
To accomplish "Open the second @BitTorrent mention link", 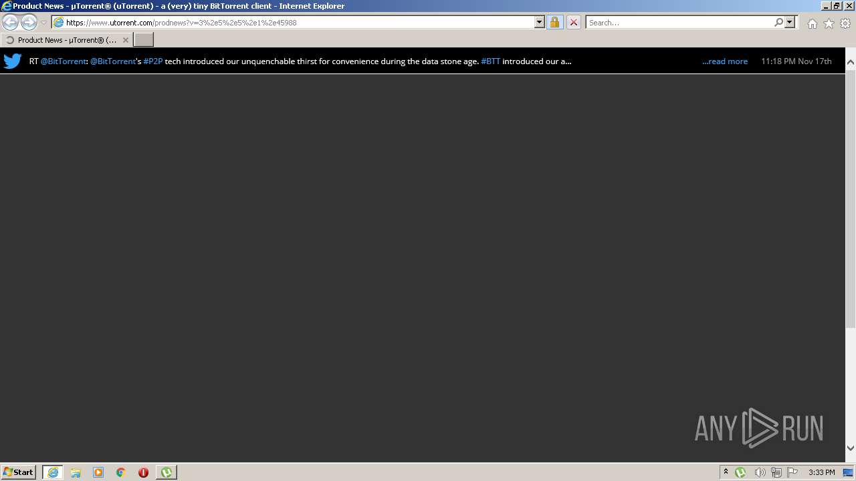I will 113,61.
